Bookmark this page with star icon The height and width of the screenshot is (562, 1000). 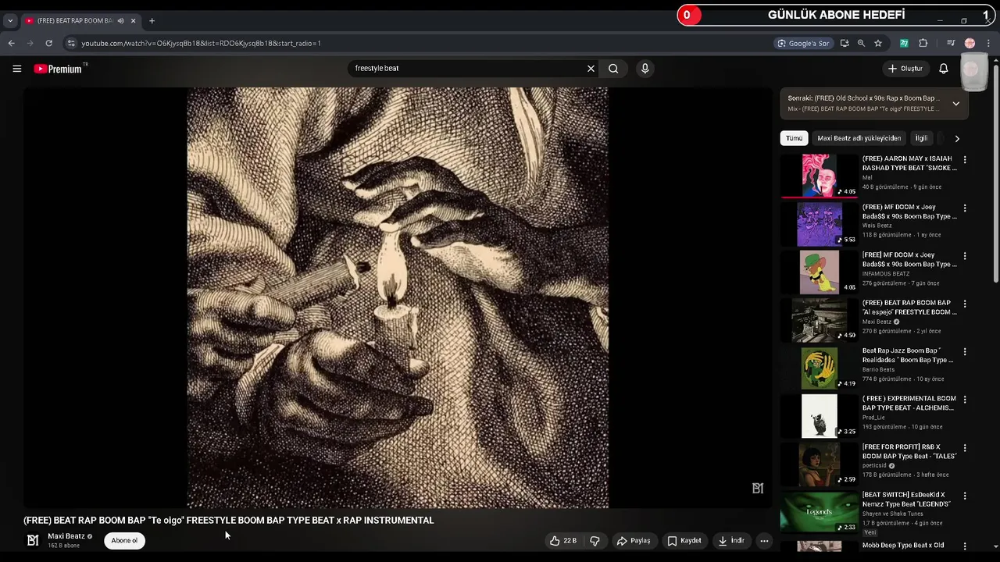pyautogui.click(x=878, y=43)
